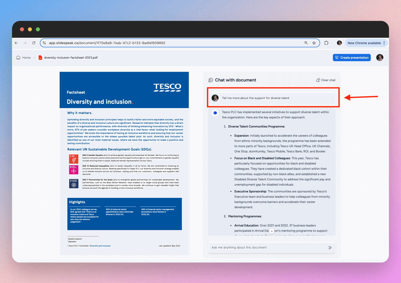The image size is (401, 283).
Task: Click the Diversity and inclusion link in the footer
Action: [100, 246]
